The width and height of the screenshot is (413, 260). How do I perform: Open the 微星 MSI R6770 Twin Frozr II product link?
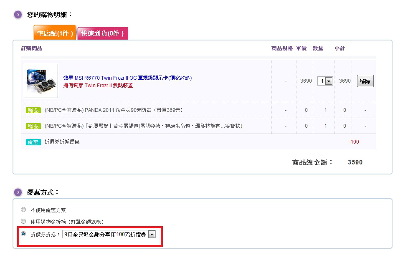click(127, 78)
